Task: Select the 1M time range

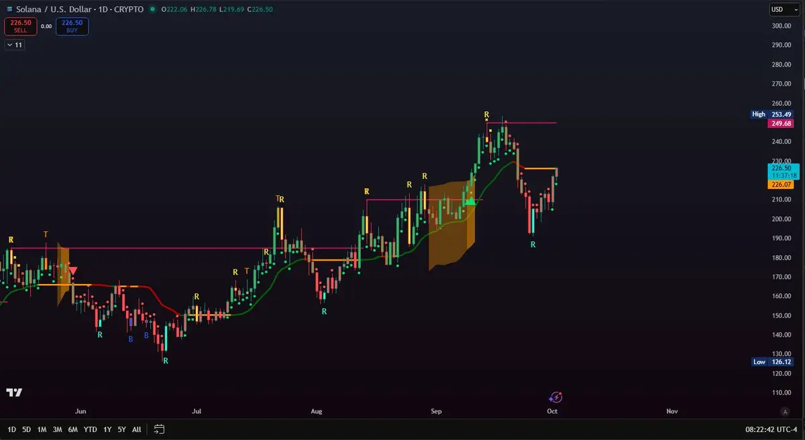Action: click(42, 429)
